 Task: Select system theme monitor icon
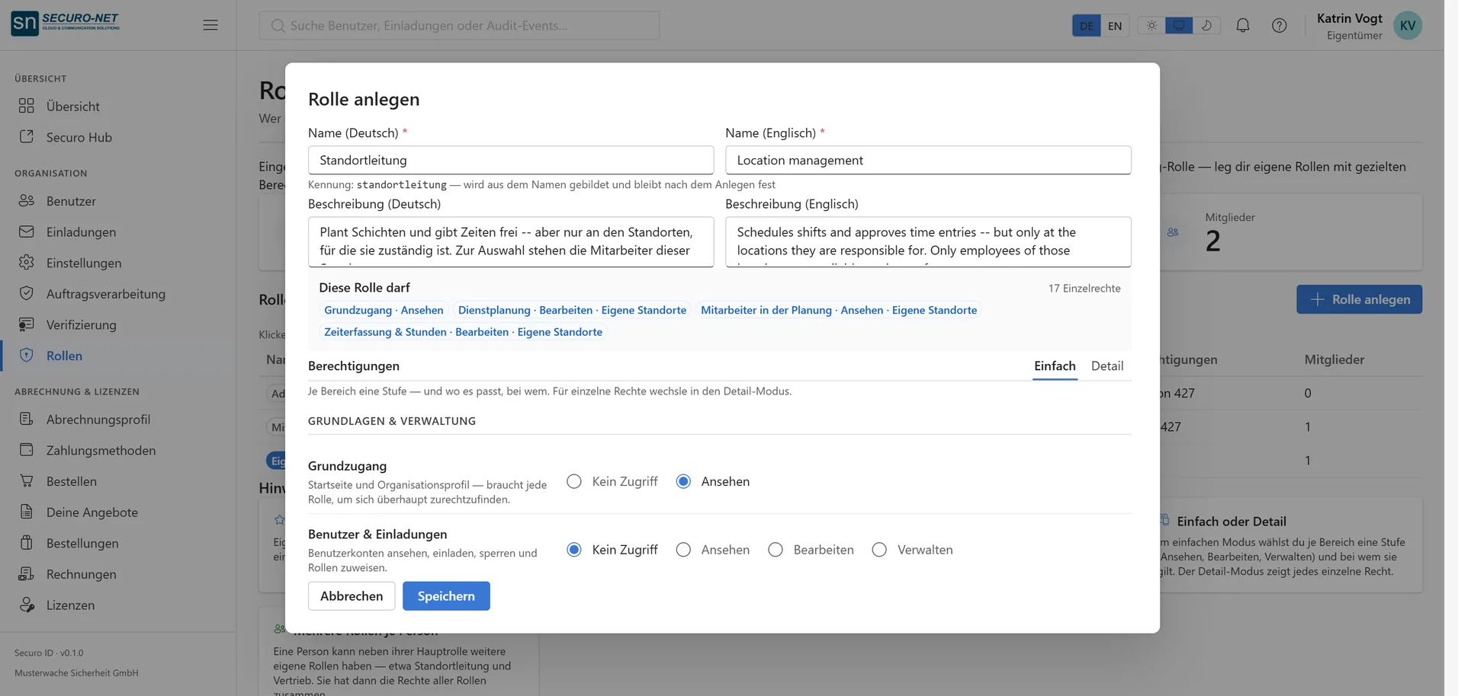pos(1179,25)
